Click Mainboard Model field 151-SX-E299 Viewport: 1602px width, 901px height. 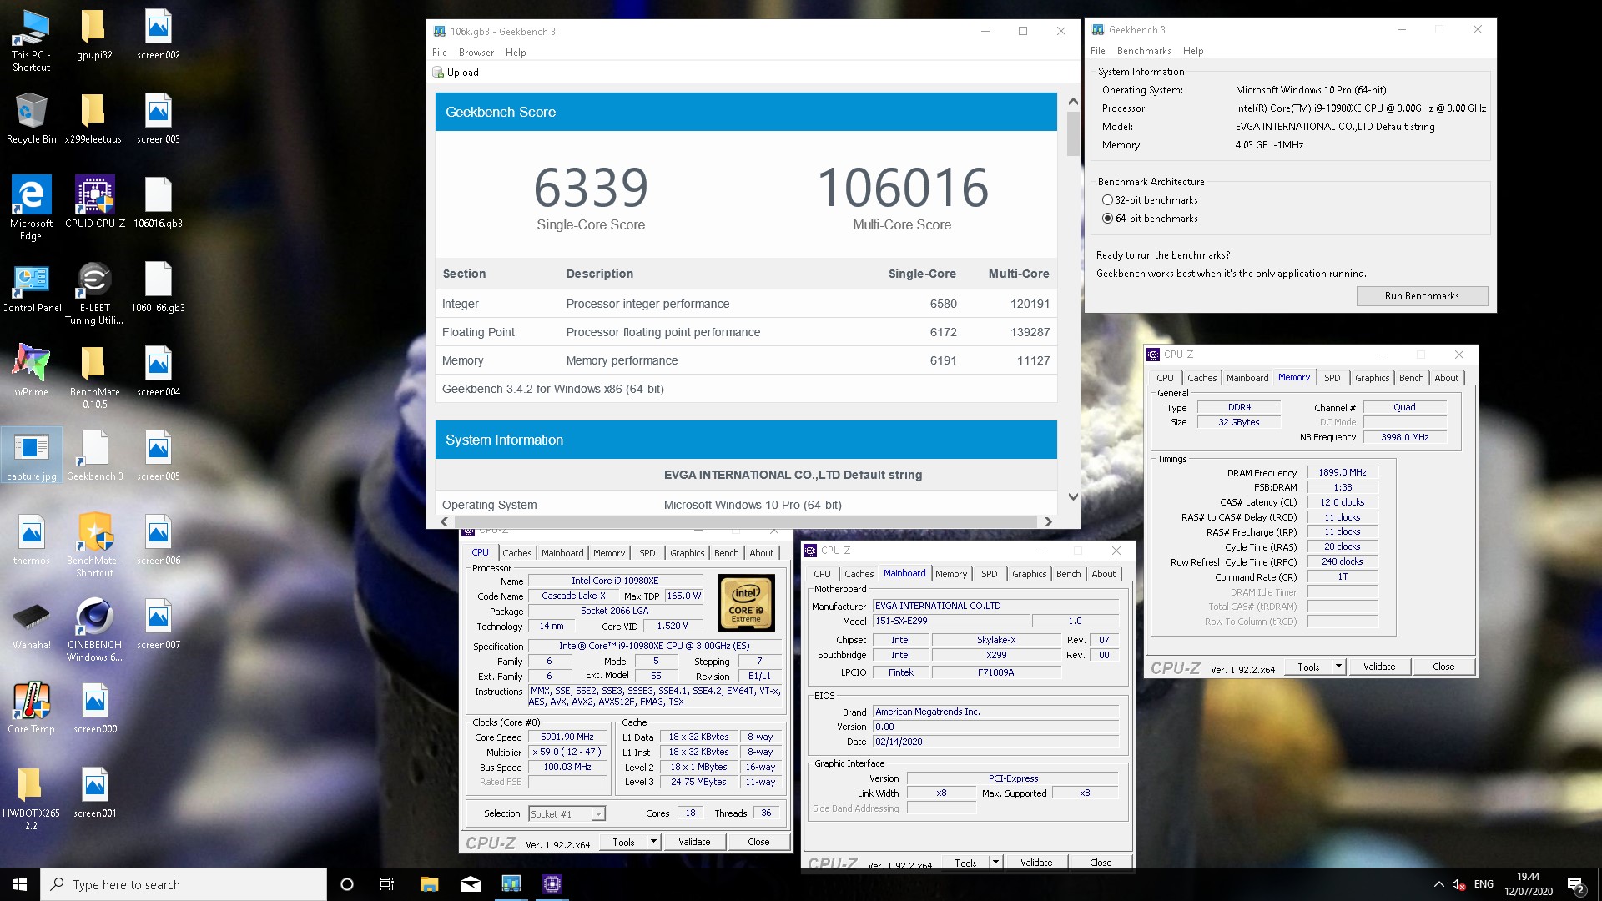tap(950, 621)
